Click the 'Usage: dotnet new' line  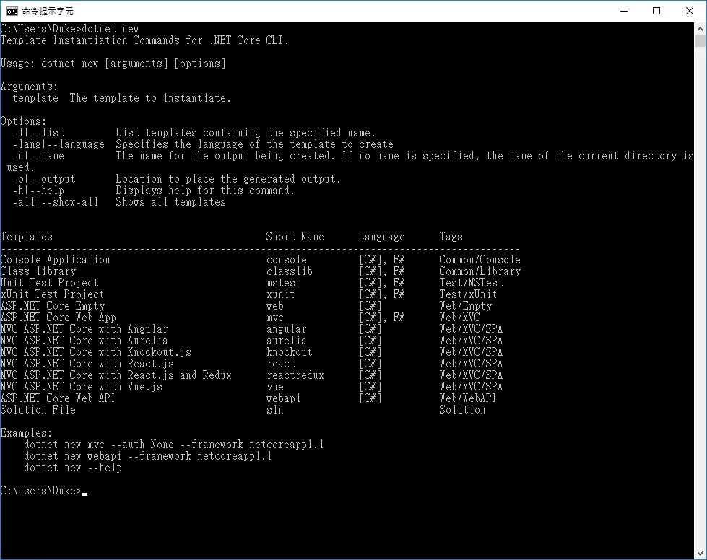point(113,64)
